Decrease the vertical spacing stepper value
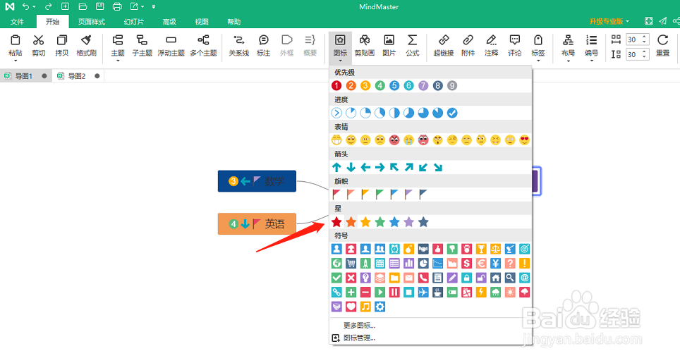The width and height of the screenshot is (680, 363). [x=645, y=57]
